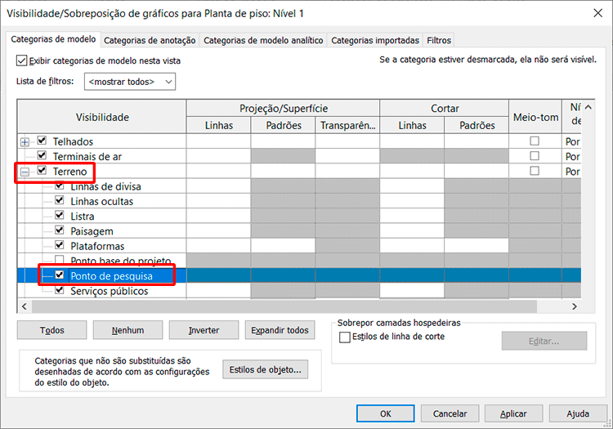Click Projeção Padrões cell for Plataformas
Screen dimensions: 613x429
(283, 246)
